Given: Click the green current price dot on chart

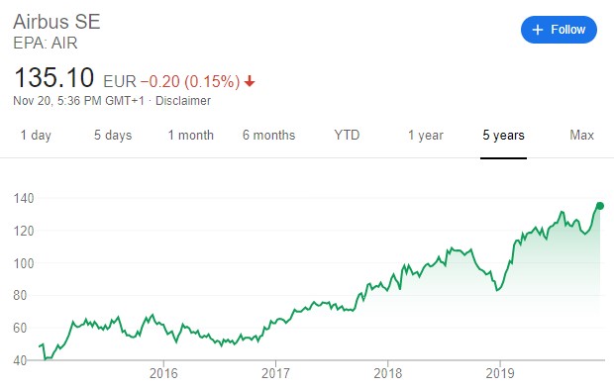Looking at the screenshot, I should (x=600, y=206).
